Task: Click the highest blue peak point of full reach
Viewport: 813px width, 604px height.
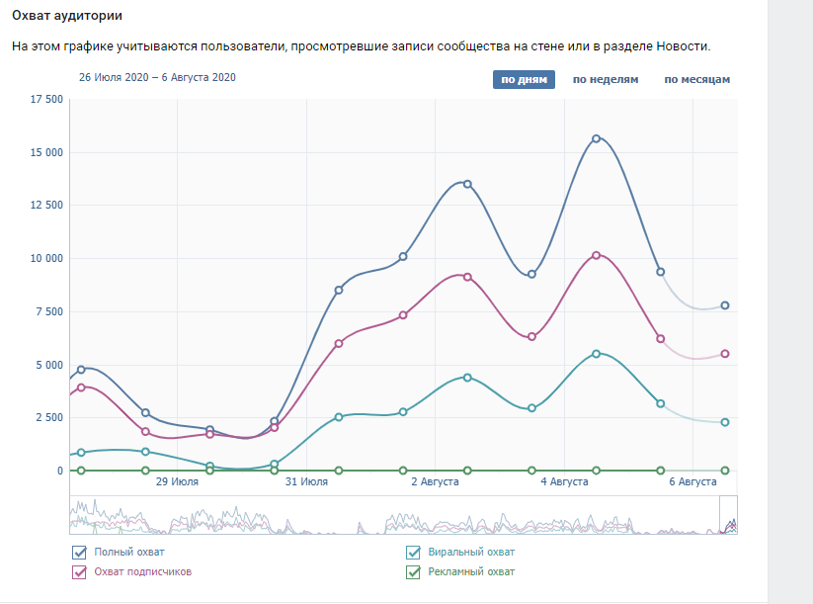Action: [597, 138]
